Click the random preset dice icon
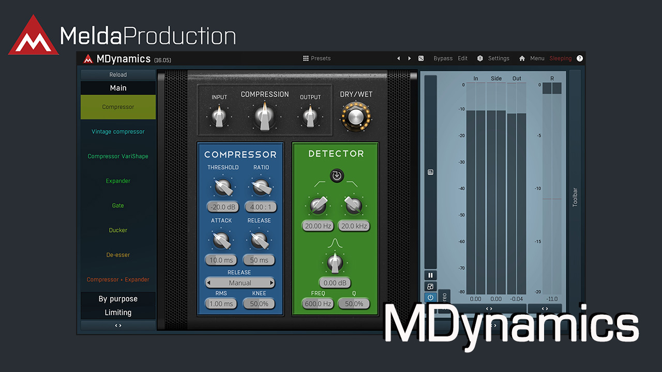Viewport: 662px width, 372px height. (421, 58)
